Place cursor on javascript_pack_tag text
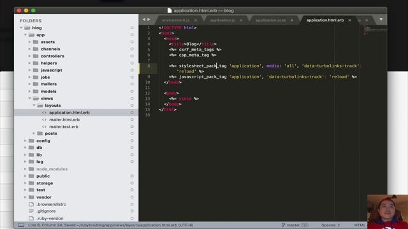This screenshot has height=229, width=408. coord(203,76)
